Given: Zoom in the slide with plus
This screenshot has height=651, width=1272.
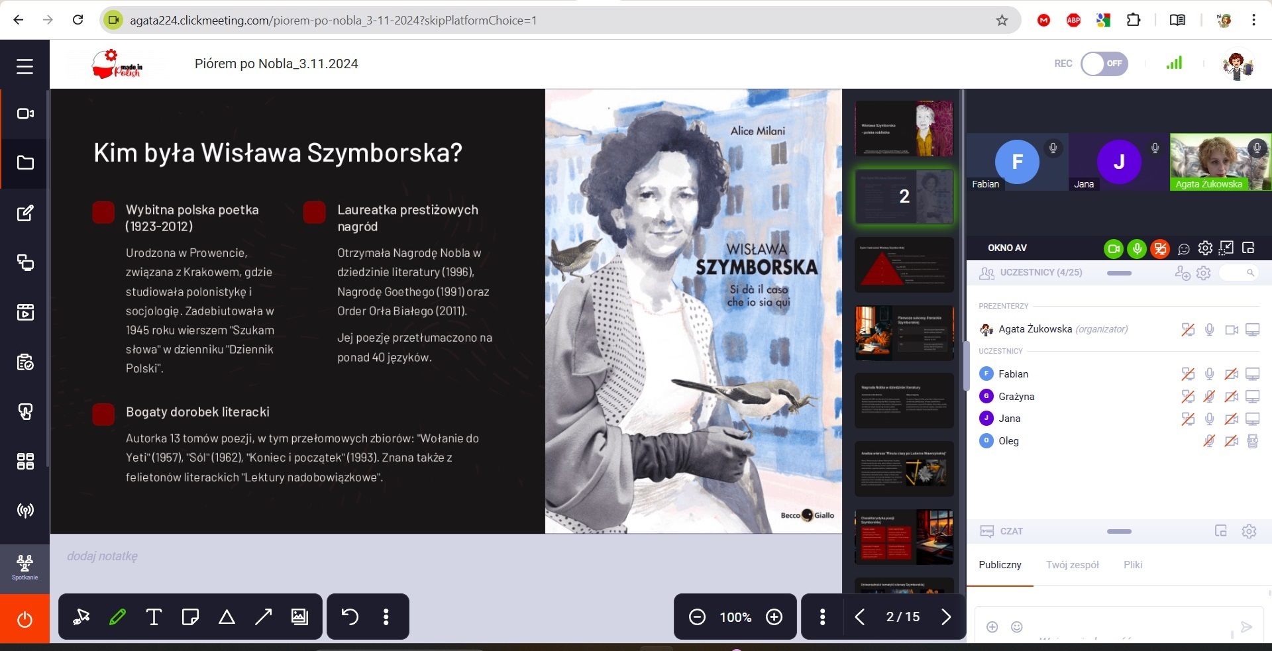Looking at the screenshot, I should coord(774,617).
